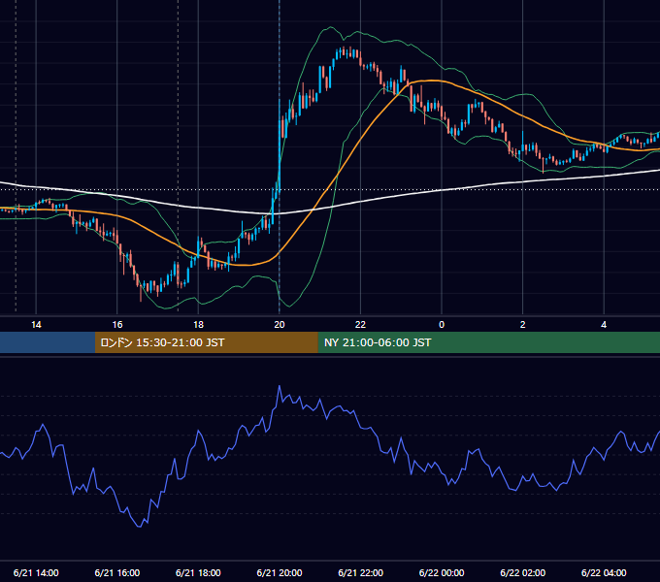Click the date label 6/22 00:00
The height and width of the screenshot is (582, 660).
(442, 572)
